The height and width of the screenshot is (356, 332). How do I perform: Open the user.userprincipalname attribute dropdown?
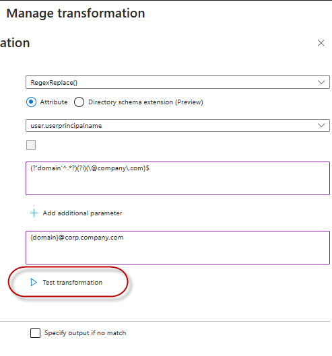[x=178, y=125]
